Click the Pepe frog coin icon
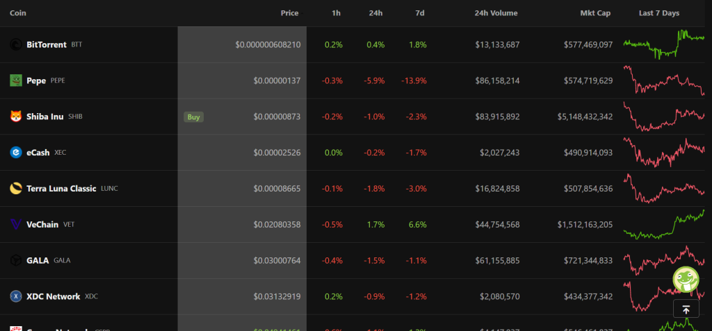 (x=15, y=80)
